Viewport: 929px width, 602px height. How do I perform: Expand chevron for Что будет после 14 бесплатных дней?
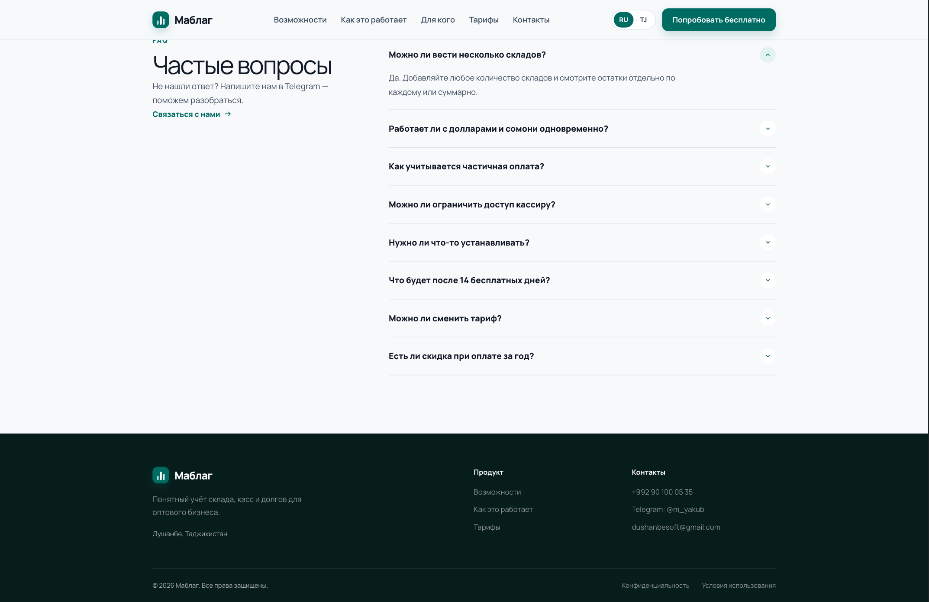point(768,280)
